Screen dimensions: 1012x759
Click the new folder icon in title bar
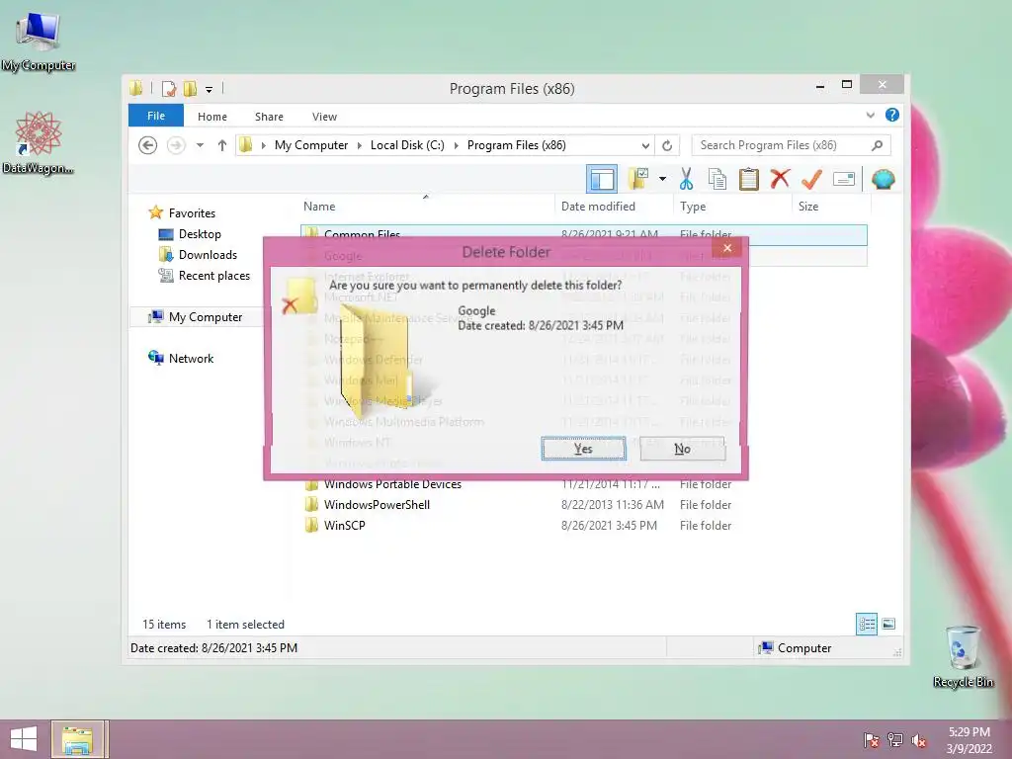(x=190, y=88)
